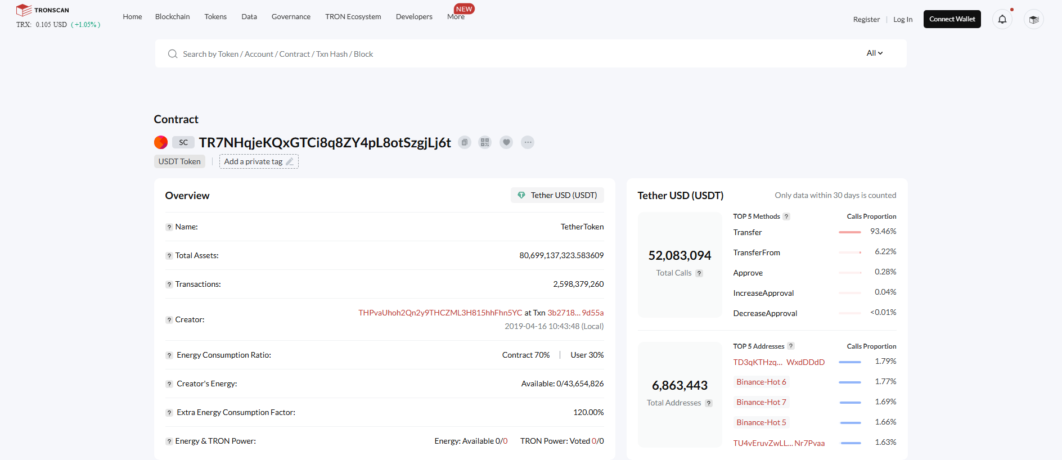Click the TetherToken name value
This screenshot has width=1062, height=460.
coord(582,227)
